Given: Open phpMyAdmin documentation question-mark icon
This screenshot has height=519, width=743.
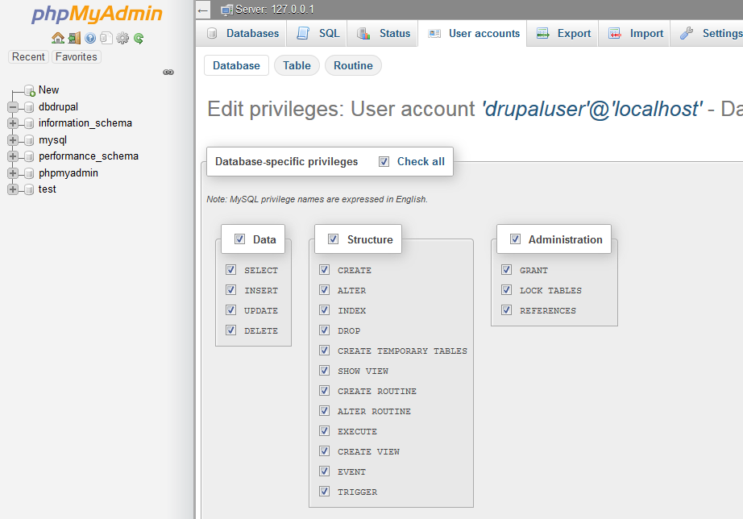Looking at the screenshot, I should 90,38.
